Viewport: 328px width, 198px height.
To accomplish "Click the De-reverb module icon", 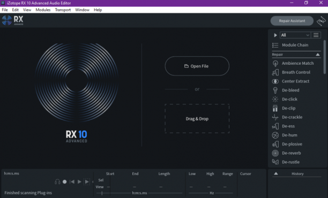I will coord(275,153).
